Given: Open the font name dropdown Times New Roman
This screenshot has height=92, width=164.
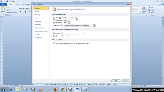Looking at the screenshot, I should click(x=30, y=8).
